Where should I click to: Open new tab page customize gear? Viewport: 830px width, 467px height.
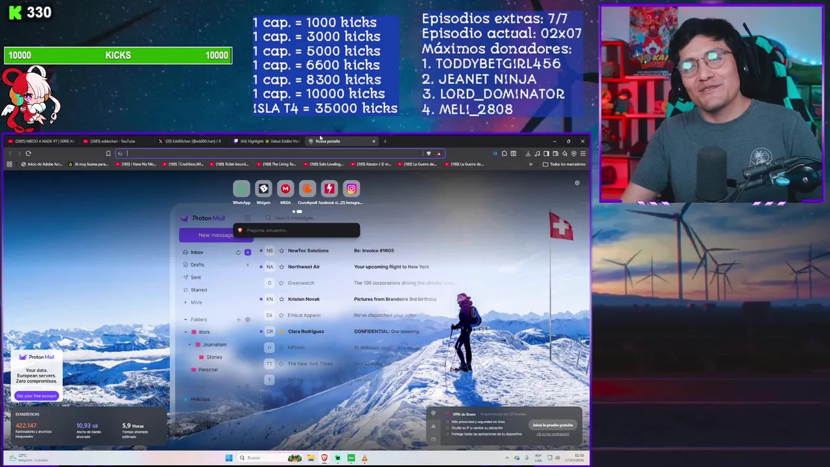(577, 183)
